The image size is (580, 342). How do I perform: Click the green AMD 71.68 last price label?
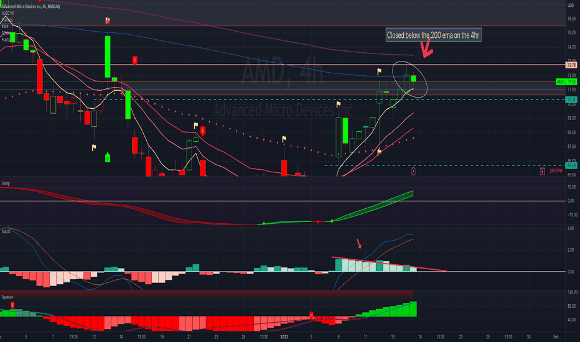coord(566,81)
